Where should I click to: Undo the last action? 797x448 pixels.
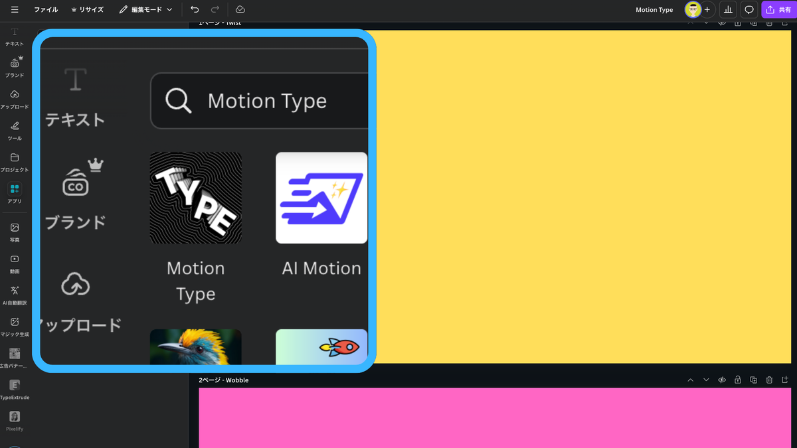[x=195, y=10]
